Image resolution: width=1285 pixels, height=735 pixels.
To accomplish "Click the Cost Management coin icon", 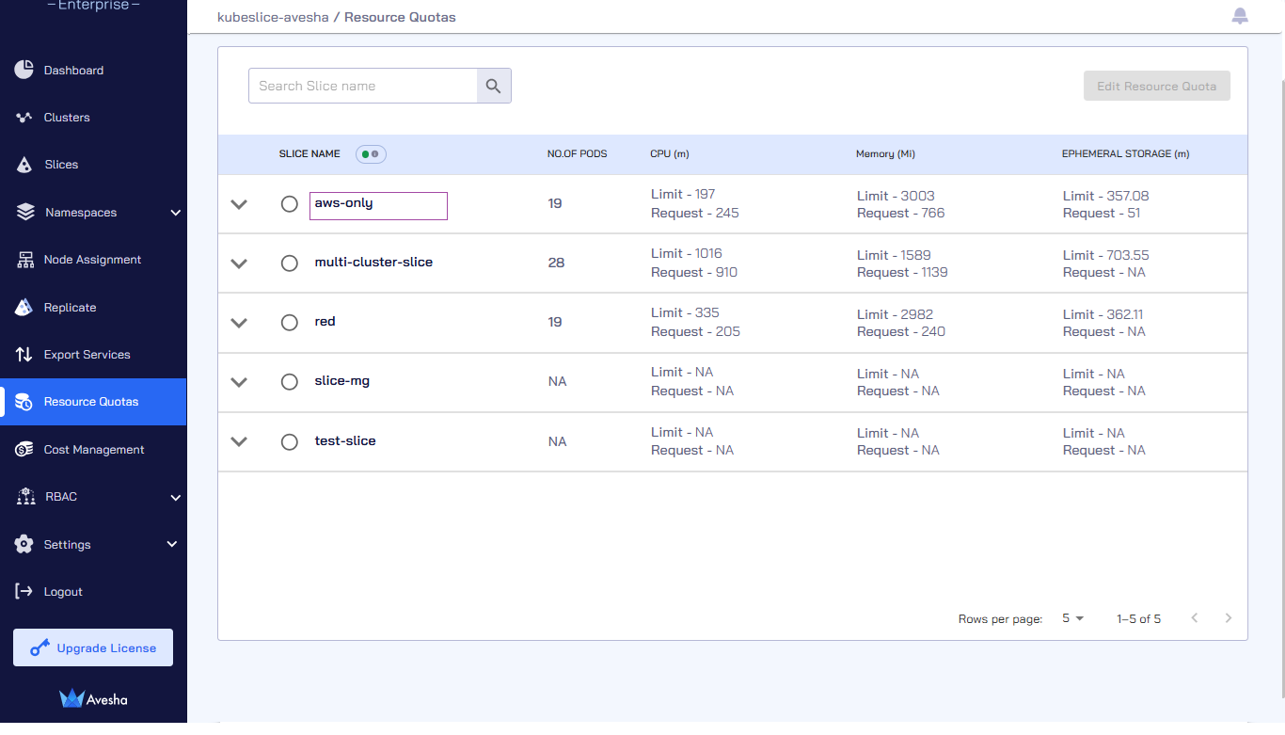I will tap(24, 450).
